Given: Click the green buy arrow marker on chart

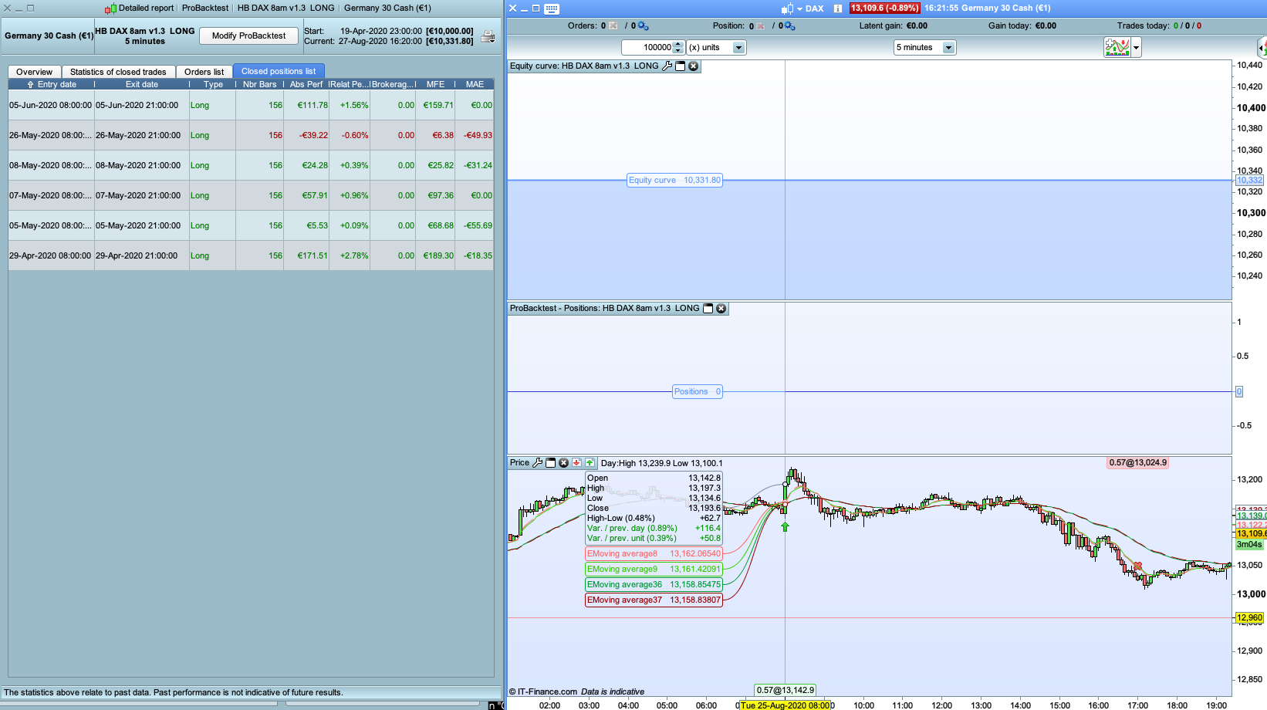Looking at the screenshot, I should point(785,527).
